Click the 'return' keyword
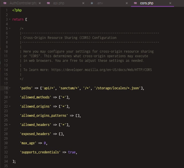 (18, 19)
